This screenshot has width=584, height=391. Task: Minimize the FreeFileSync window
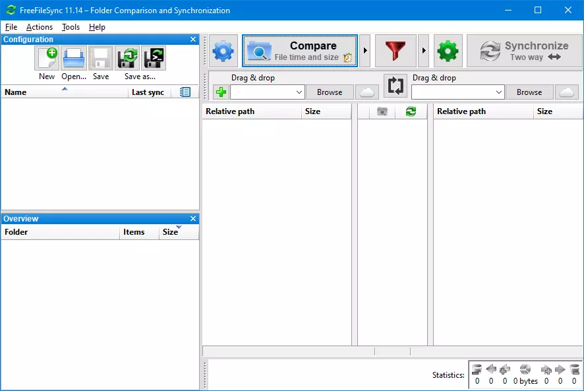coord(508,10)
